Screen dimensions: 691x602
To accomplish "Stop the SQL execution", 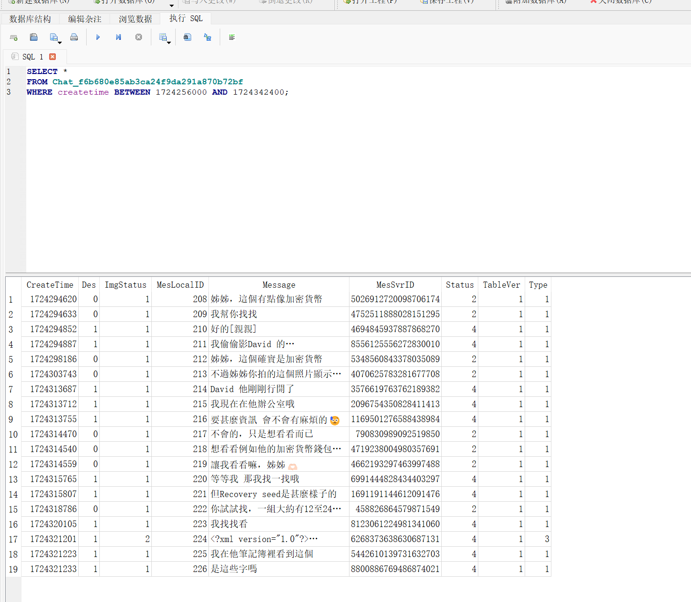I will (x=139, y=37).
